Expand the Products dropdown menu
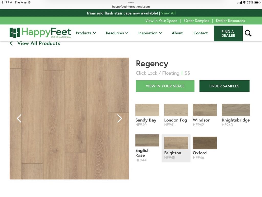 click(x=86, y=33)
